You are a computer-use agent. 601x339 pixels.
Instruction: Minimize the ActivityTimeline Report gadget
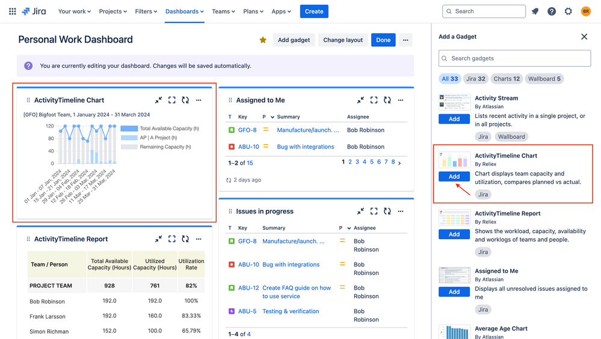pyautogui.click(x=158, y=239)
